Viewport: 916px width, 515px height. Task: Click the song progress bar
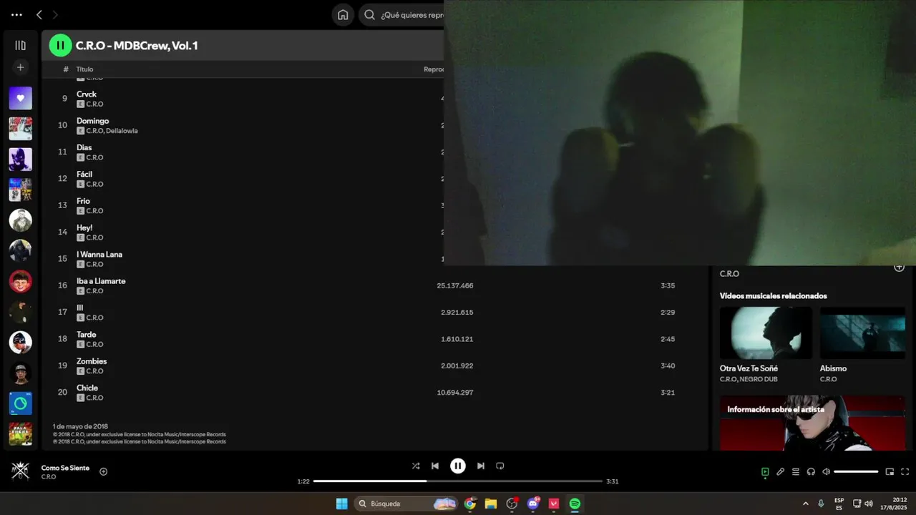458,481
